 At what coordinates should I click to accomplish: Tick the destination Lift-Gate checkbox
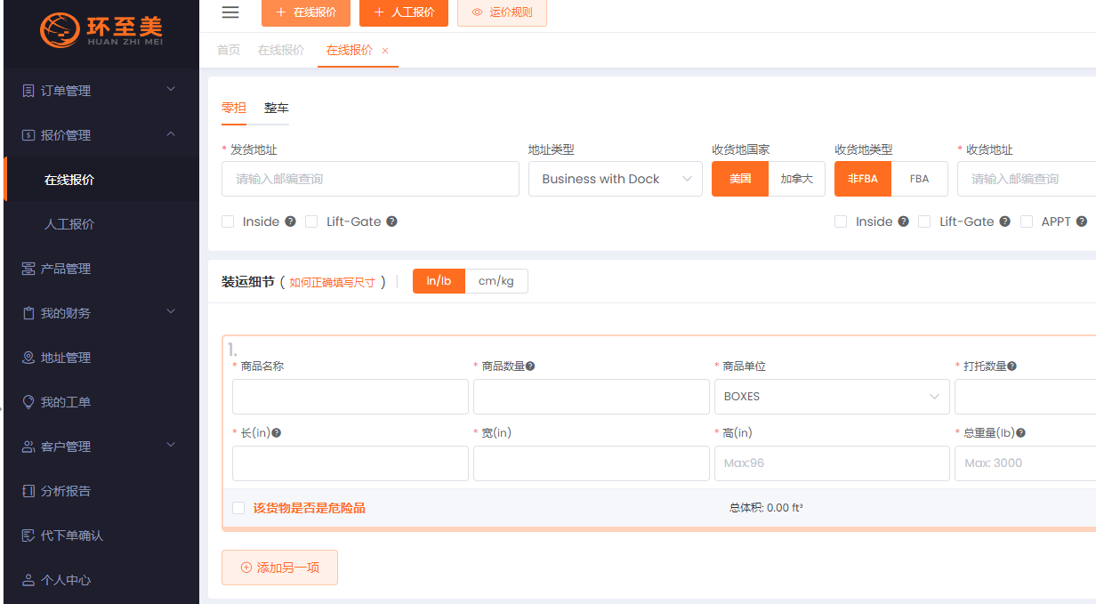coord(924,221)
